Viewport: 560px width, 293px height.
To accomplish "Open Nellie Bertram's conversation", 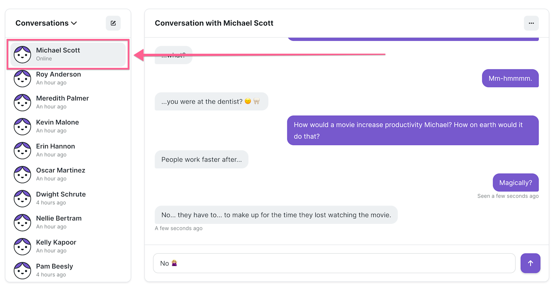I will coord(59,222).
